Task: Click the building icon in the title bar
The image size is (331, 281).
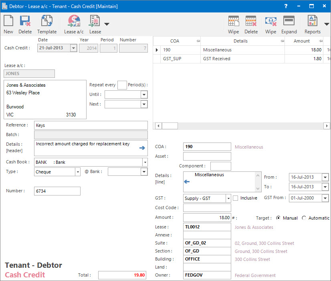Action: (x=5, y=6)
